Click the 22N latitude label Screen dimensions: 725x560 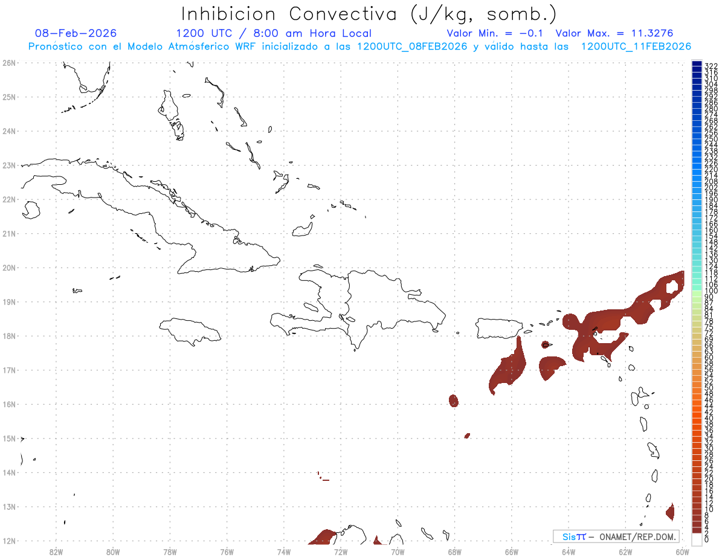(8, 199)
